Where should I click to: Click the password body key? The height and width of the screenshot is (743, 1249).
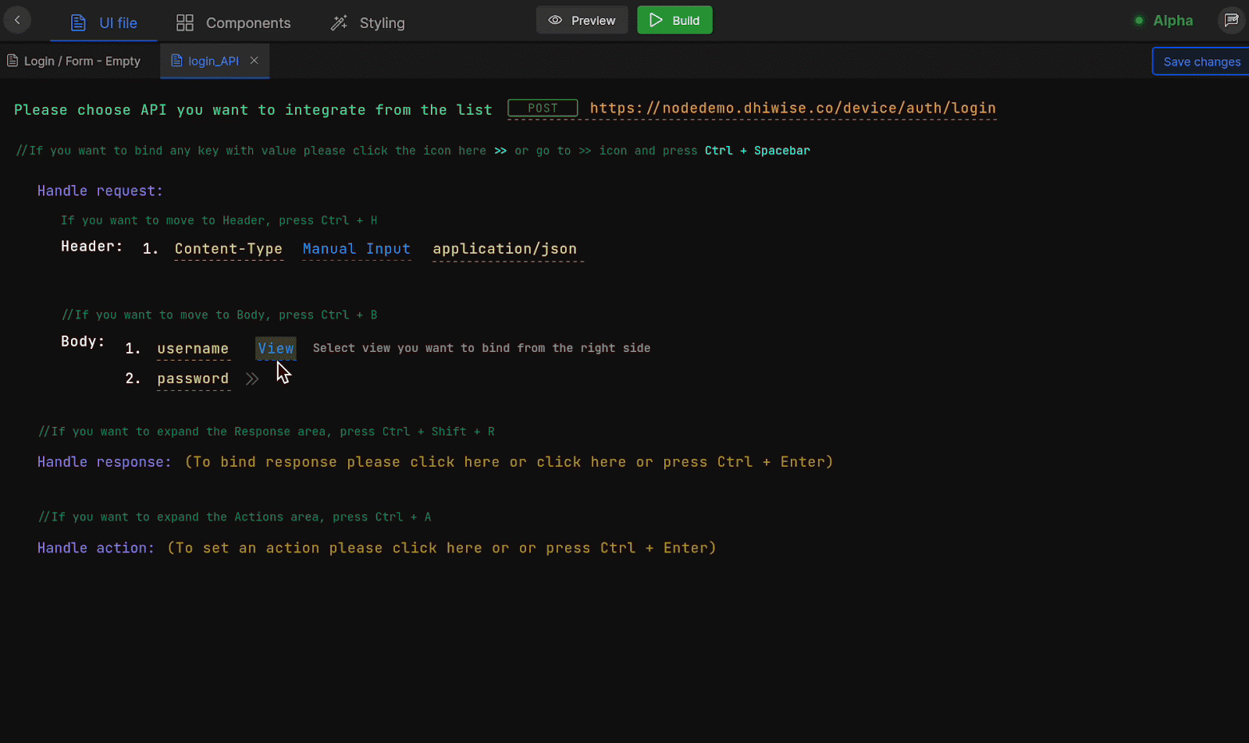coord(193,379)
